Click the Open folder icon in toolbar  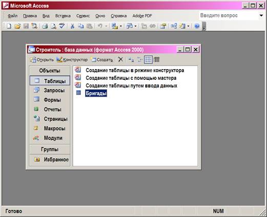coord(17,26)
